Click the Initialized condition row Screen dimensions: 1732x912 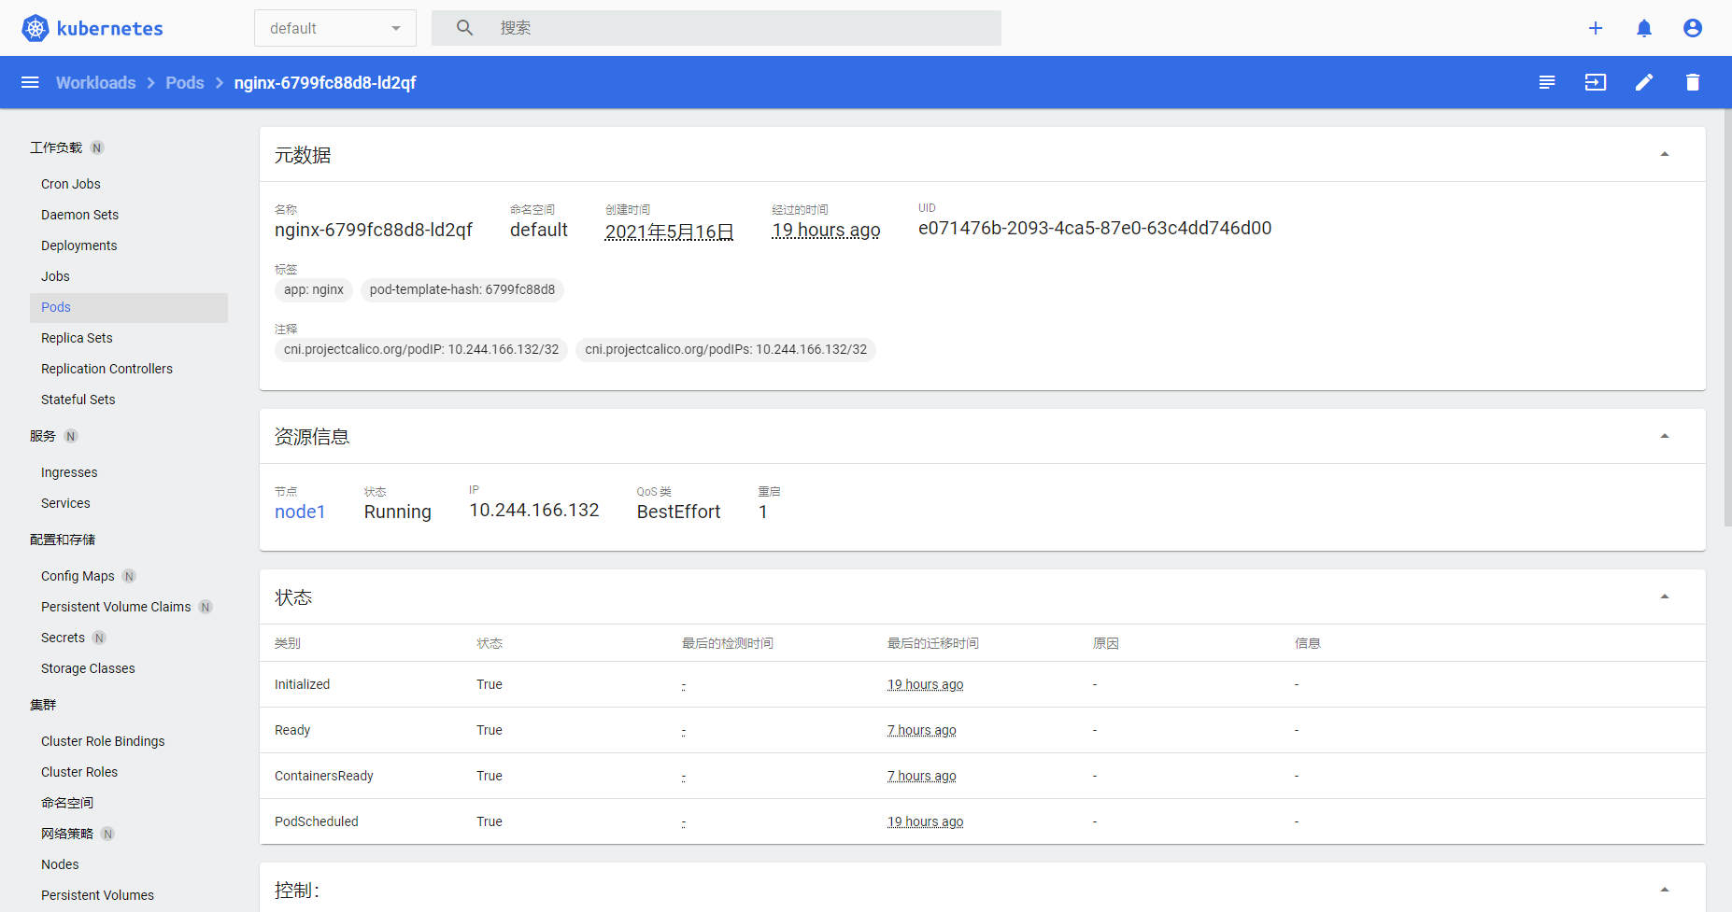pos(983,684)
